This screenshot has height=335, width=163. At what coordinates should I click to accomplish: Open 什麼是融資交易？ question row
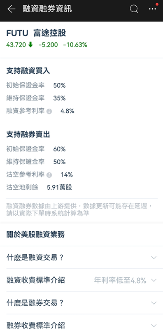tap(81, 258)
